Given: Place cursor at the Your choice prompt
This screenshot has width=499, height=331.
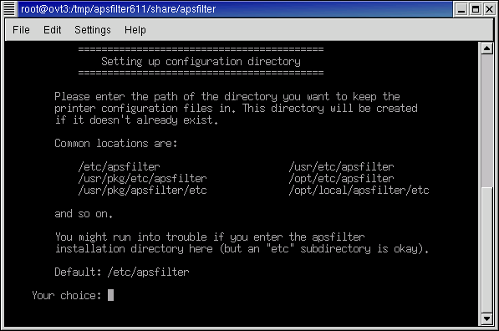Looking at the screenshot, I should tap(110, 295).
